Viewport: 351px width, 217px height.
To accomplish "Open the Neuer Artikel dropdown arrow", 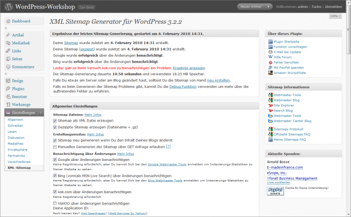I will point(268,7).
